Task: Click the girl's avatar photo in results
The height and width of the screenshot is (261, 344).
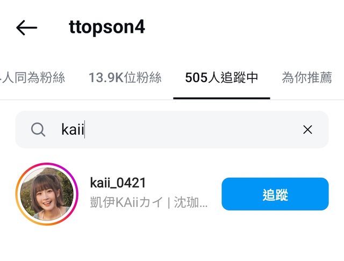Action: (47, 194)
